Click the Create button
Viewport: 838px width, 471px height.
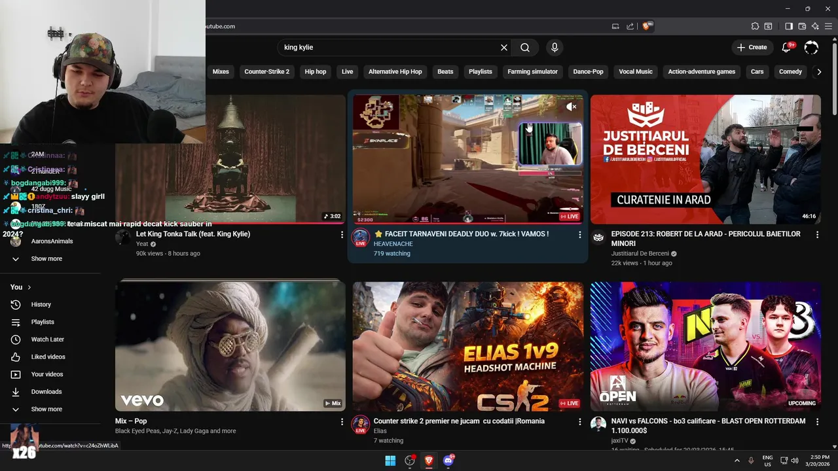[752, 47]
